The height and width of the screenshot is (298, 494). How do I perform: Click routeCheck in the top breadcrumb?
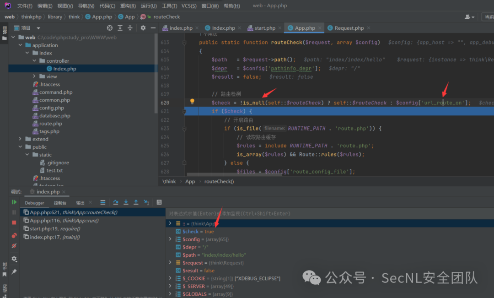[x=166, y=17]
